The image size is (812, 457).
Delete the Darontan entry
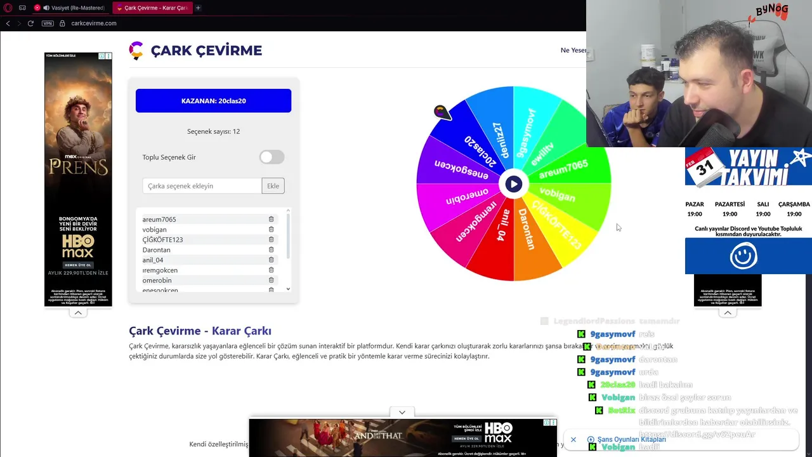(x=271, y=249)
